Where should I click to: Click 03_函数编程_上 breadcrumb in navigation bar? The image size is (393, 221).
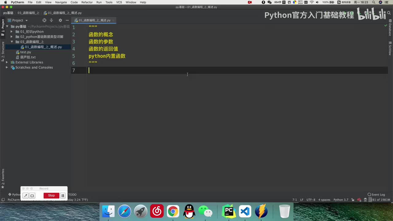[x=28, y=13]
